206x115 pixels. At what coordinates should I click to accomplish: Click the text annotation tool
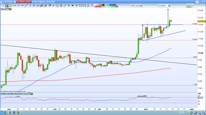point(57,6)
